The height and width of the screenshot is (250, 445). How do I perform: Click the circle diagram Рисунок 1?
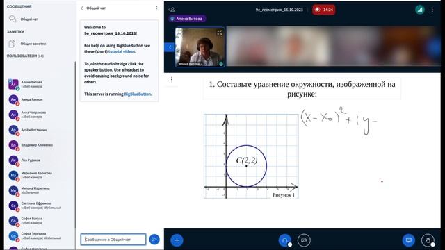coord(251,156)
